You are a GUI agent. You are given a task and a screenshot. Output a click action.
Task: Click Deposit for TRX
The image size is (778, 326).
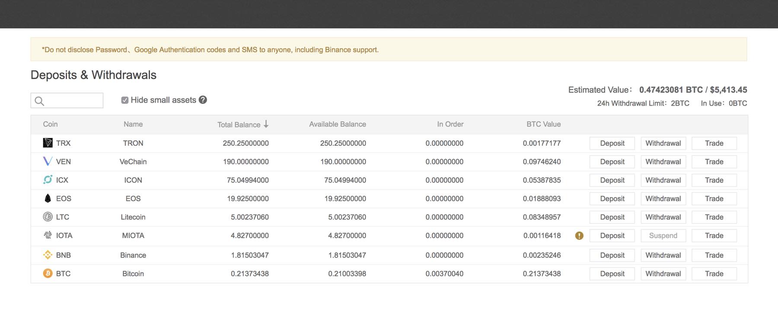coord(612,143)
